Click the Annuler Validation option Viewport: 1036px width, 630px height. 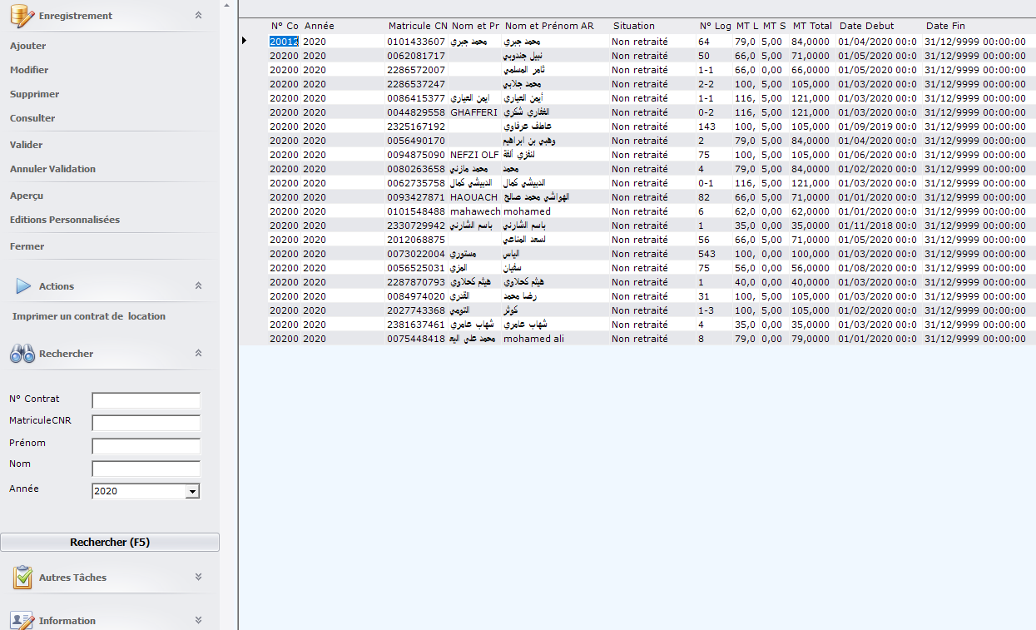[x=52, y=169]
